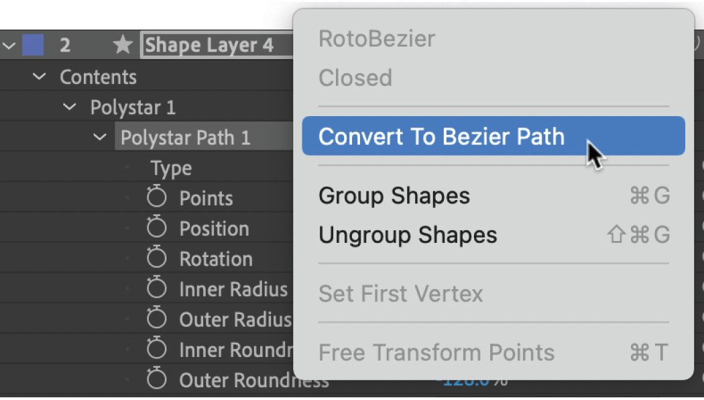Image resolution: width=704 pixels, height=400 pixels.
Task: Click the stopwatch icon for Outer Radius
Action: click(x=156, y=319)
